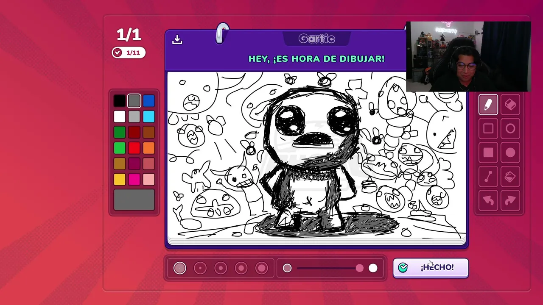543x305 pixels.
Task: Select the brown color swatch
Action: [x=148, y=133]
